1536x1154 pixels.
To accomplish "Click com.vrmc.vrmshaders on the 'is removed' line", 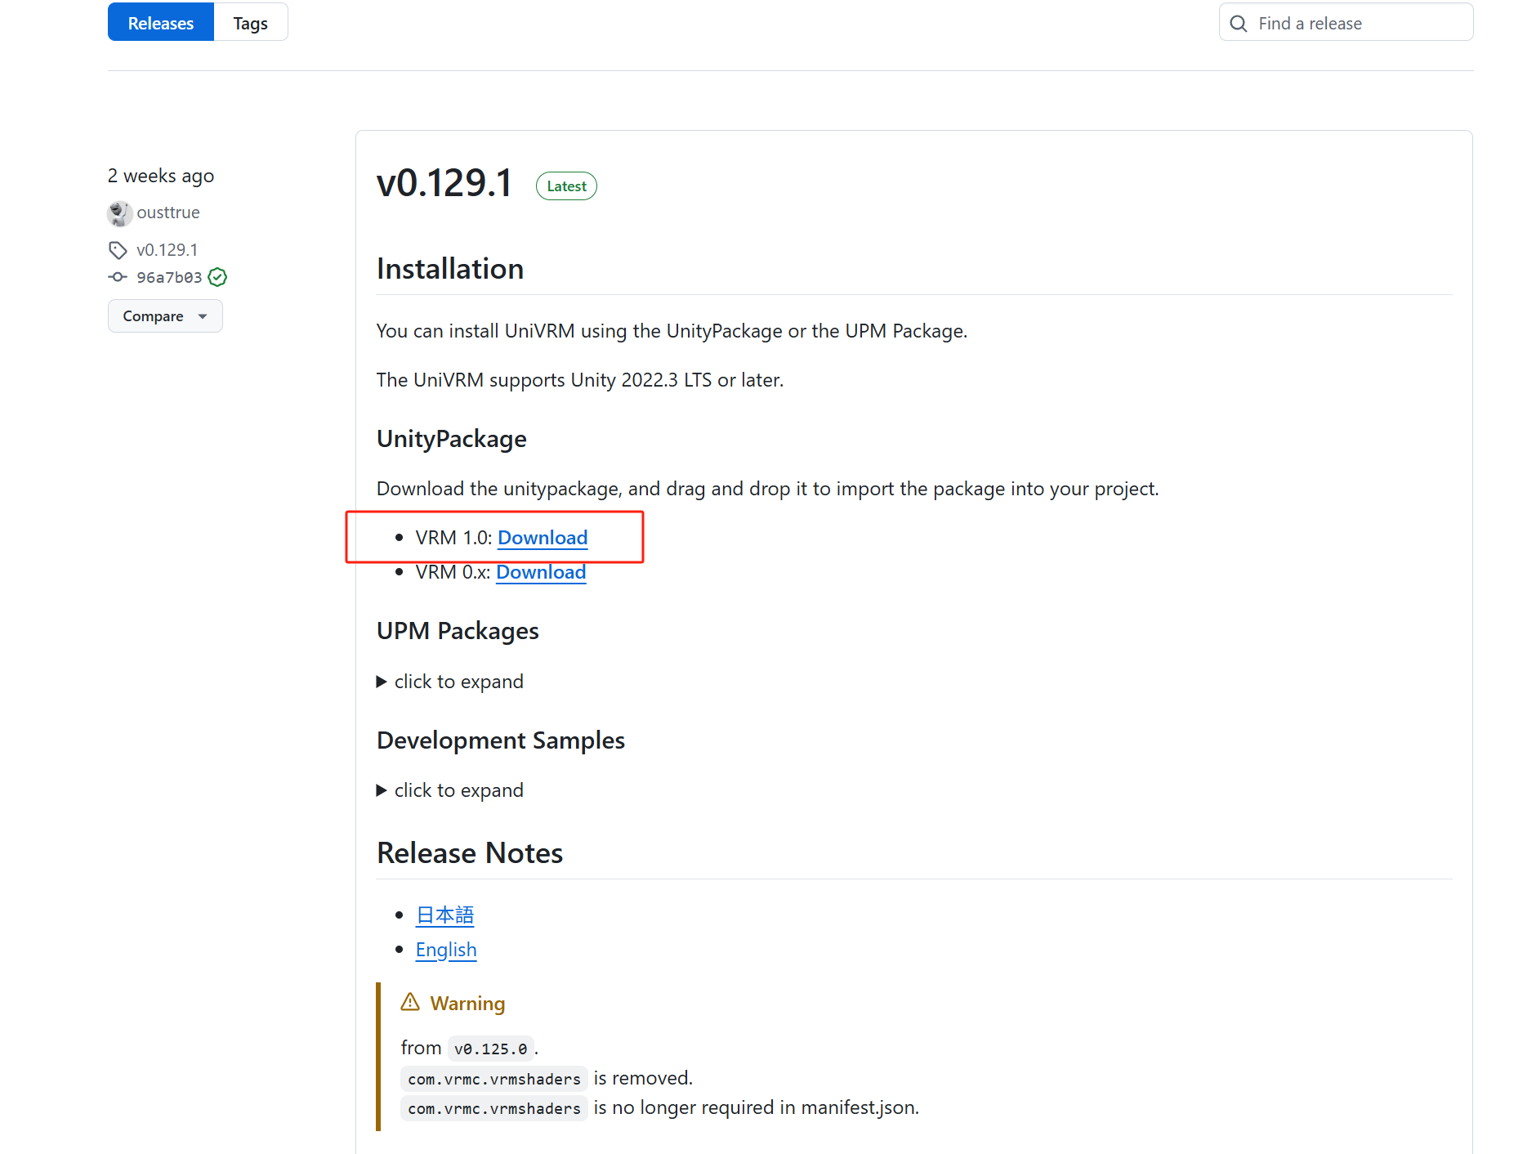I will pyautogui.click(x=494, y=1079).
